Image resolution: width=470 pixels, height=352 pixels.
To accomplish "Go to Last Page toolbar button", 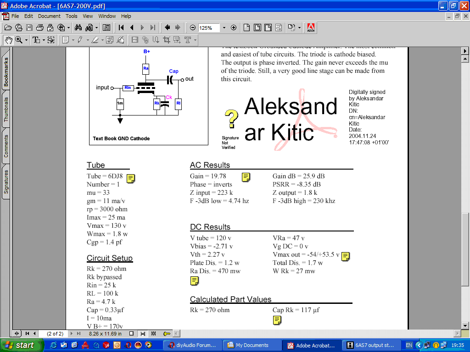I will pos(153,28).
